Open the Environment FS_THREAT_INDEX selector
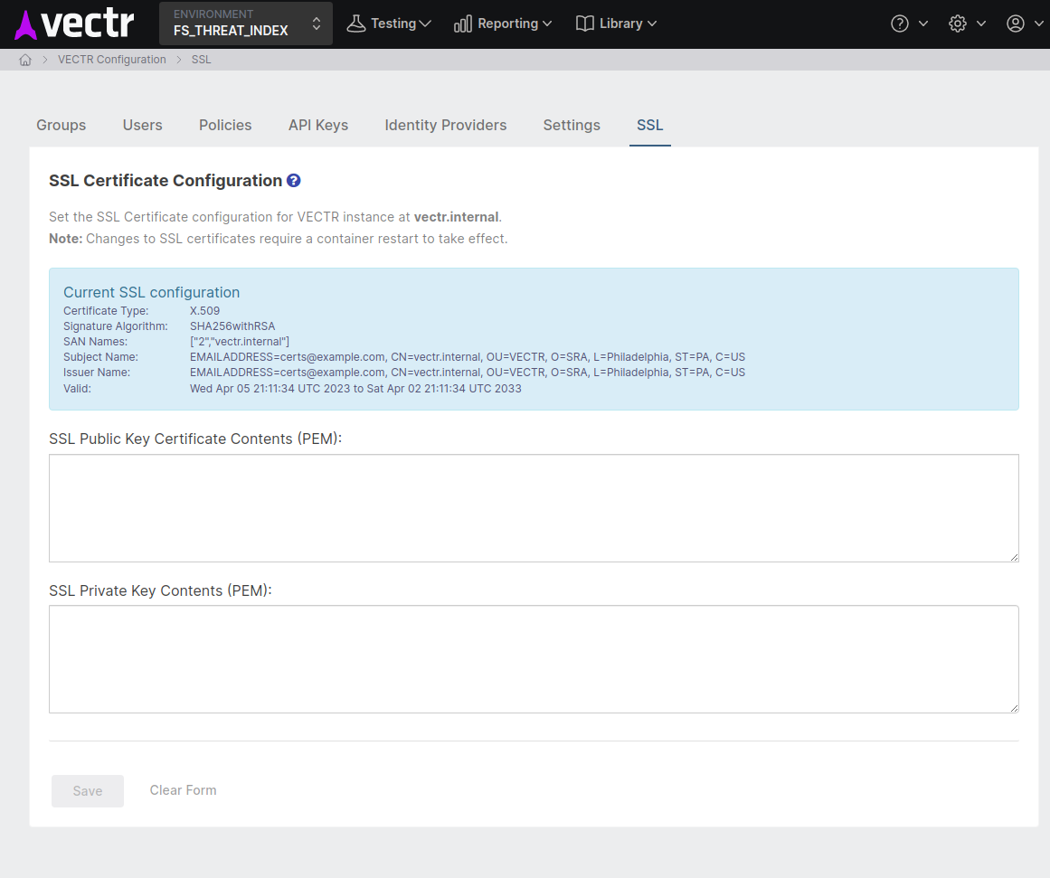Viewport: 1050px width, 878px height. [x=246, y=24]
